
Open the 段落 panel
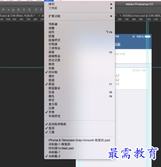(80, 36)
